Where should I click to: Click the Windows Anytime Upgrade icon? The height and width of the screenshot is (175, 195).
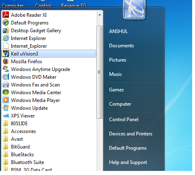tap(6, 69)
